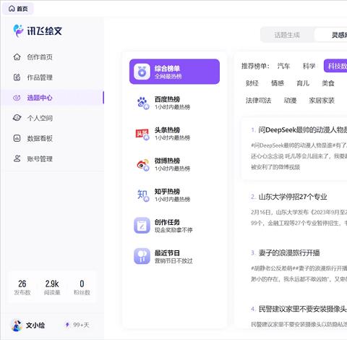Click the 数据看板 chart icon

pos(17,138)
